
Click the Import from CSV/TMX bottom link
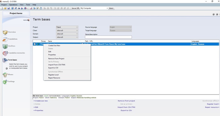(127, 107)
